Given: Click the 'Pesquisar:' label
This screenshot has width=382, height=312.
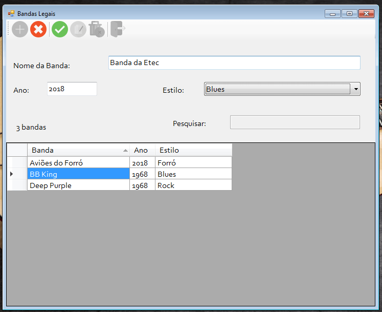Looking at the screenshot, I should coord(189,124).
